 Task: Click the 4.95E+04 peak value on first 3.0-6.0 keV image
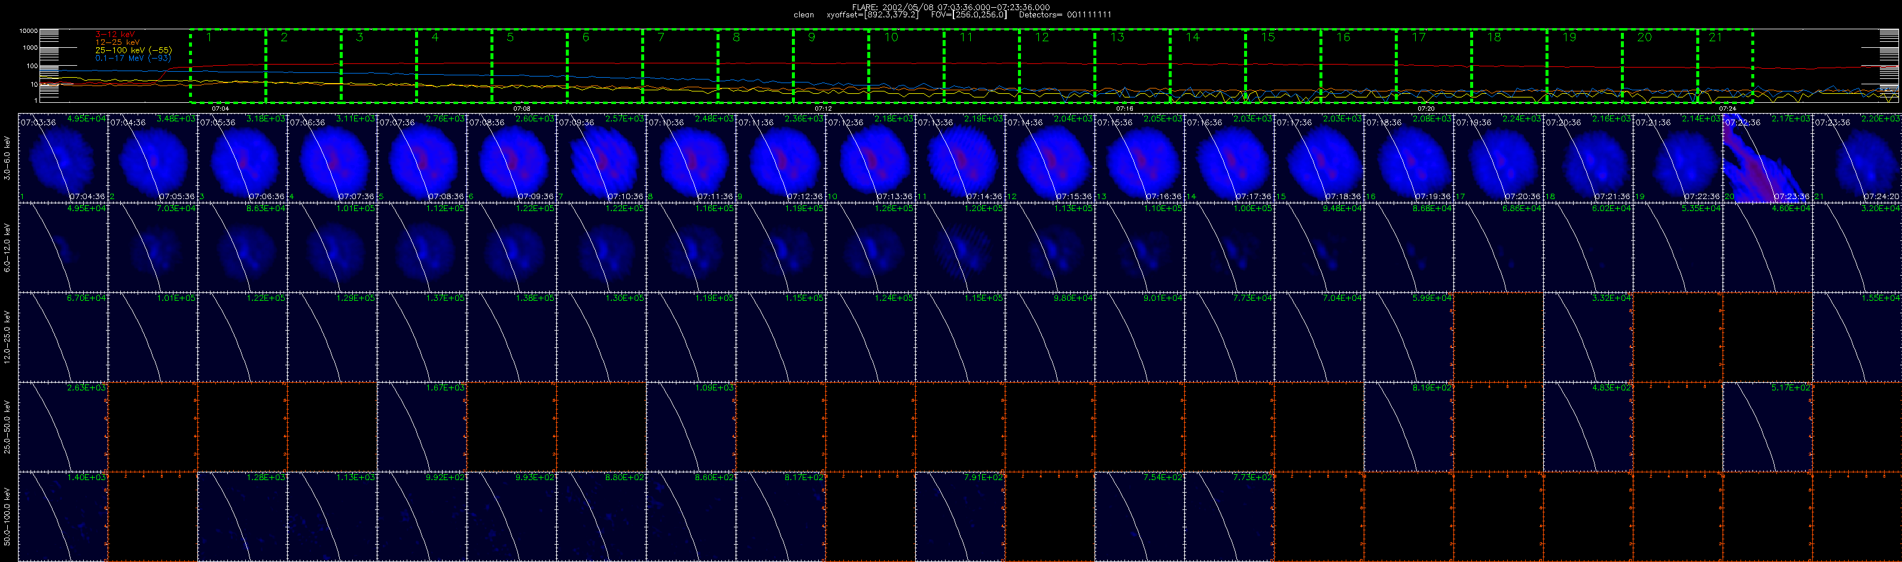86,119
